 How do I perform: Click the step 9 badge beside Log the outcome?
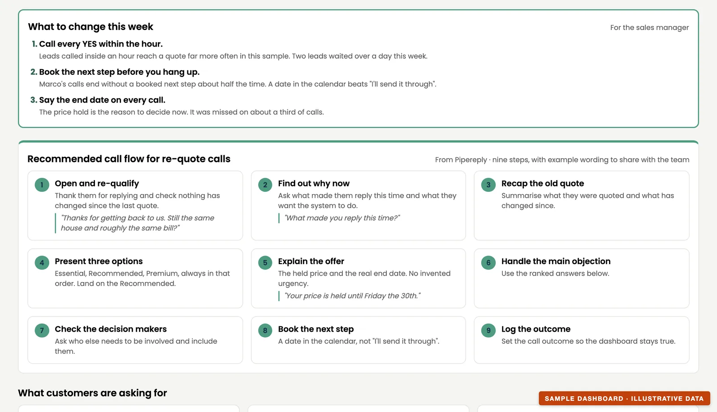click(x=488, y=330)
